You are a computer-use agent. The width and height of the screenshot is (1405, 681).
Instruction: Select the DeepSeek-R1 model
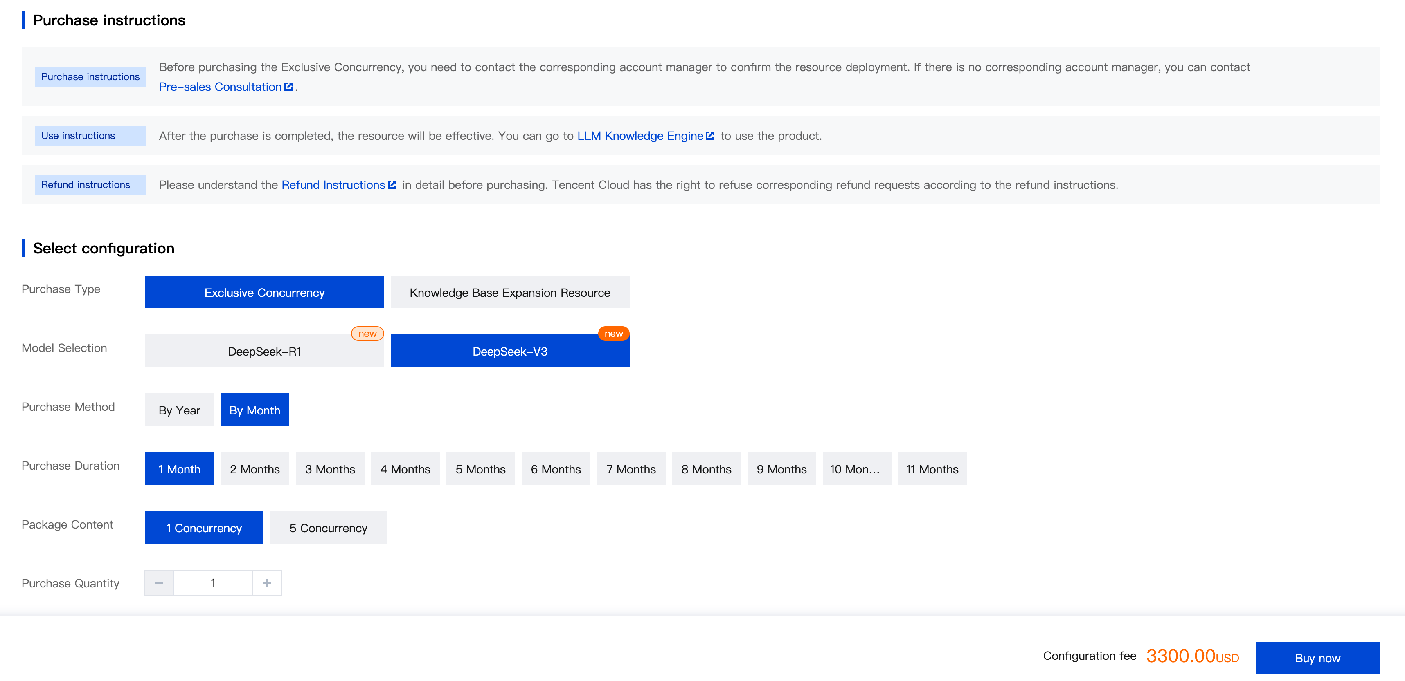[264, 352]
